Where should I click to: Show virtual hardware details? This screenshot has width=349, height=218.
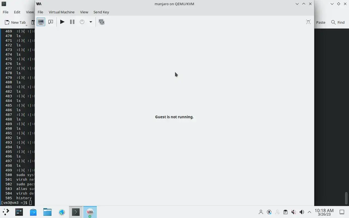pyautogui.click(x=51, y=22)
